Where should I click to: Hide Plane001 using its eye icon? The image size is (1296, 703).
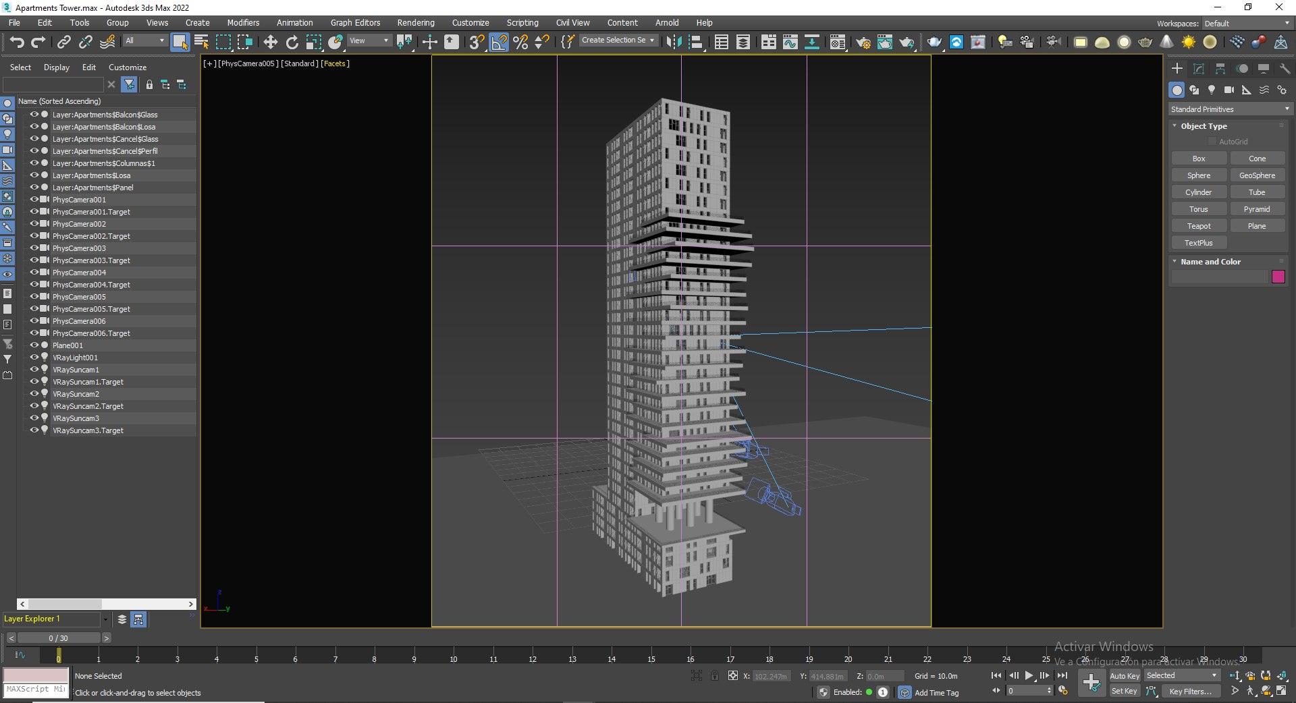34,345
